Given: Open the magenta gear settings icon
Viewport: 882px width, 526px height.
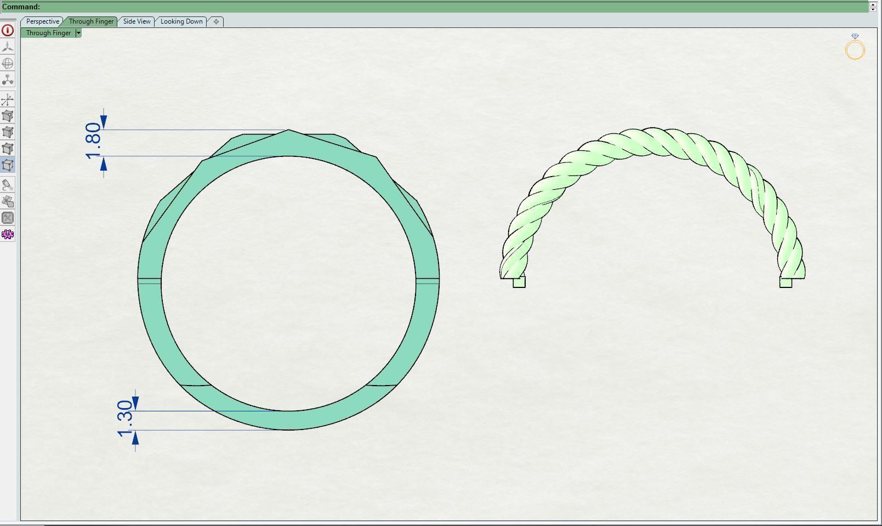Looking at the screenshot, I should coord(8,234).
